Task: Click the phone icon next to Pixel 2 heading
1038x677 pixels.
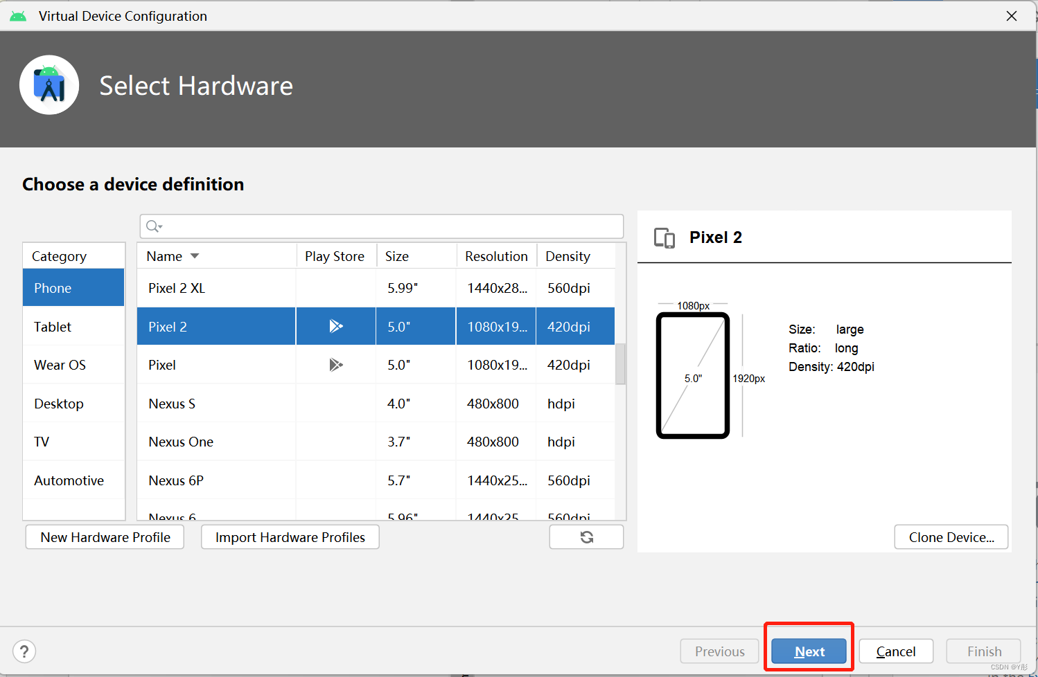Action: (664, 237)
